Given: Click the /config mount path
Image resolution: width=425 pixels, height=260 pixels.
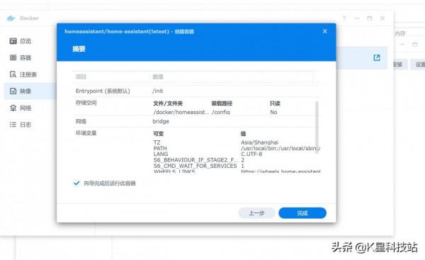Looking at the screenshot, I should [220, 112].
